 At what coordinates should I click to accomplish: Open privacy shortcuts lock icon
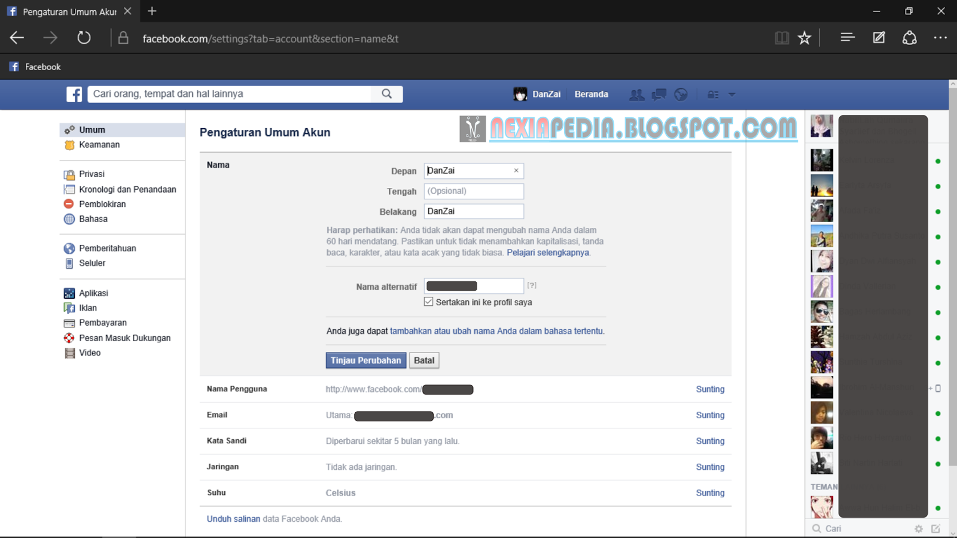(713, 95)
